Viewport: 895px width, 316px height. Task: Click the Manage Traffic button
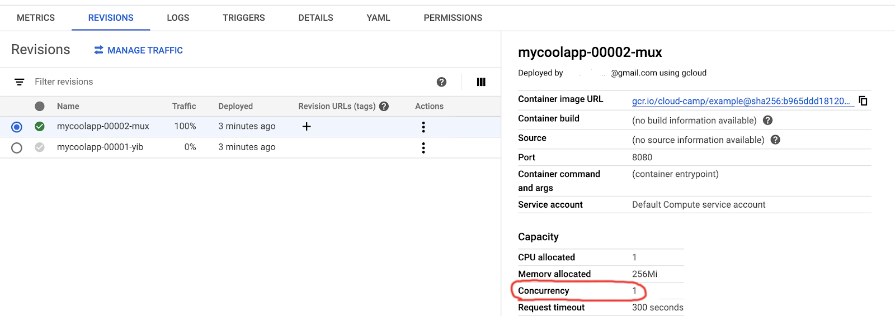point(138,50)
